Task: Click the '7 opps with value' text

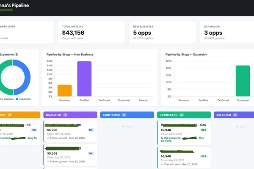Action: coord(72,38)
